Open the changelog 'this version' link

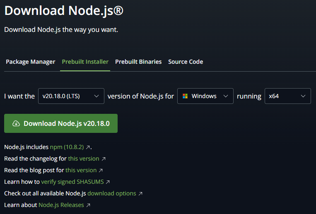(x=84, y=159)
